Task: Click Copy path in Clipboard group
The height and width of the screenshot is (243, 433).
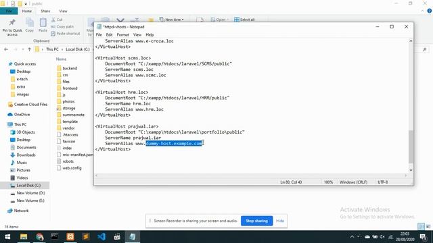Action: (x=62, y=26)
